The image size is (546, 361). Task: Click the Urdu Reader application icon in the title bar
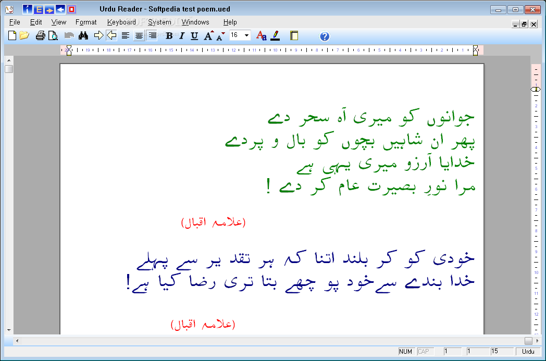click(9, 9)
